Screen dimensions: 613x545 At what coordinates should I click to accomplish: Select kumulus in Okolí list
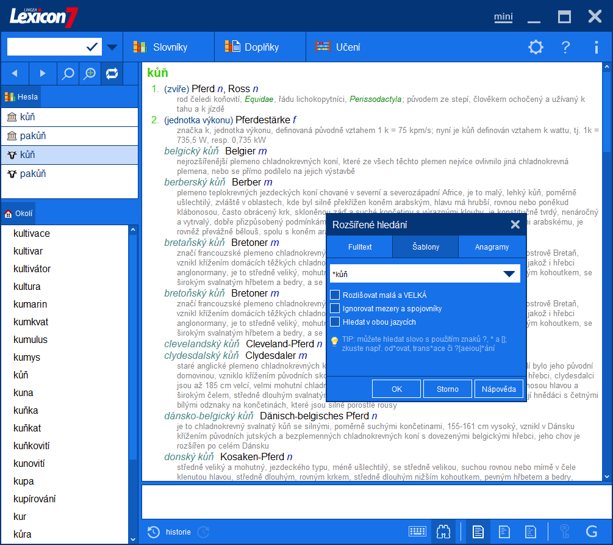[x=30, y=339]
